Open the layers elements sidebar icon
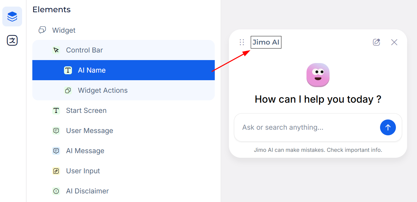This screenshot has height=202, width=417. tap(12, 17)
